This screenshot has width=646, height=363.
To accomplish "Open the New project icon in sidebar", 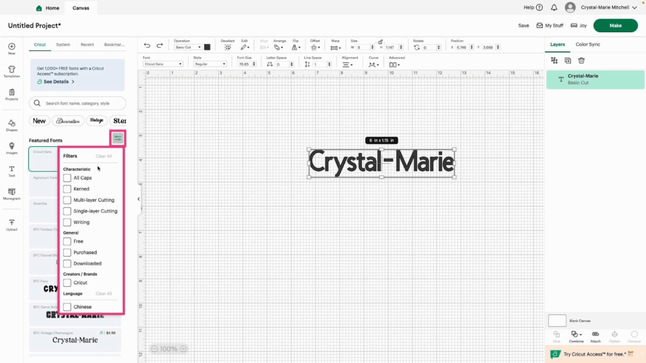I will (11, 49).
